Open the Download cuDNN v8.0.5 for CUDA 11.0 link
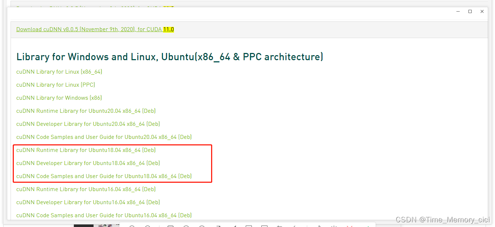 click(95, 29)
